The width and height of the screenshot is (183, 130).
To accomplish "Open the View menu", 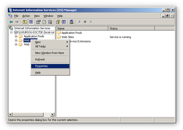I will coord(37,16).
